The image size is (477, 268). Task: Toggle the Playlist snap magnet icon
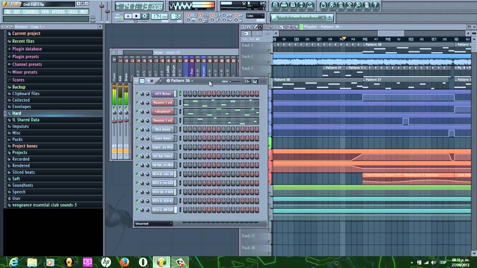(249, 27)
